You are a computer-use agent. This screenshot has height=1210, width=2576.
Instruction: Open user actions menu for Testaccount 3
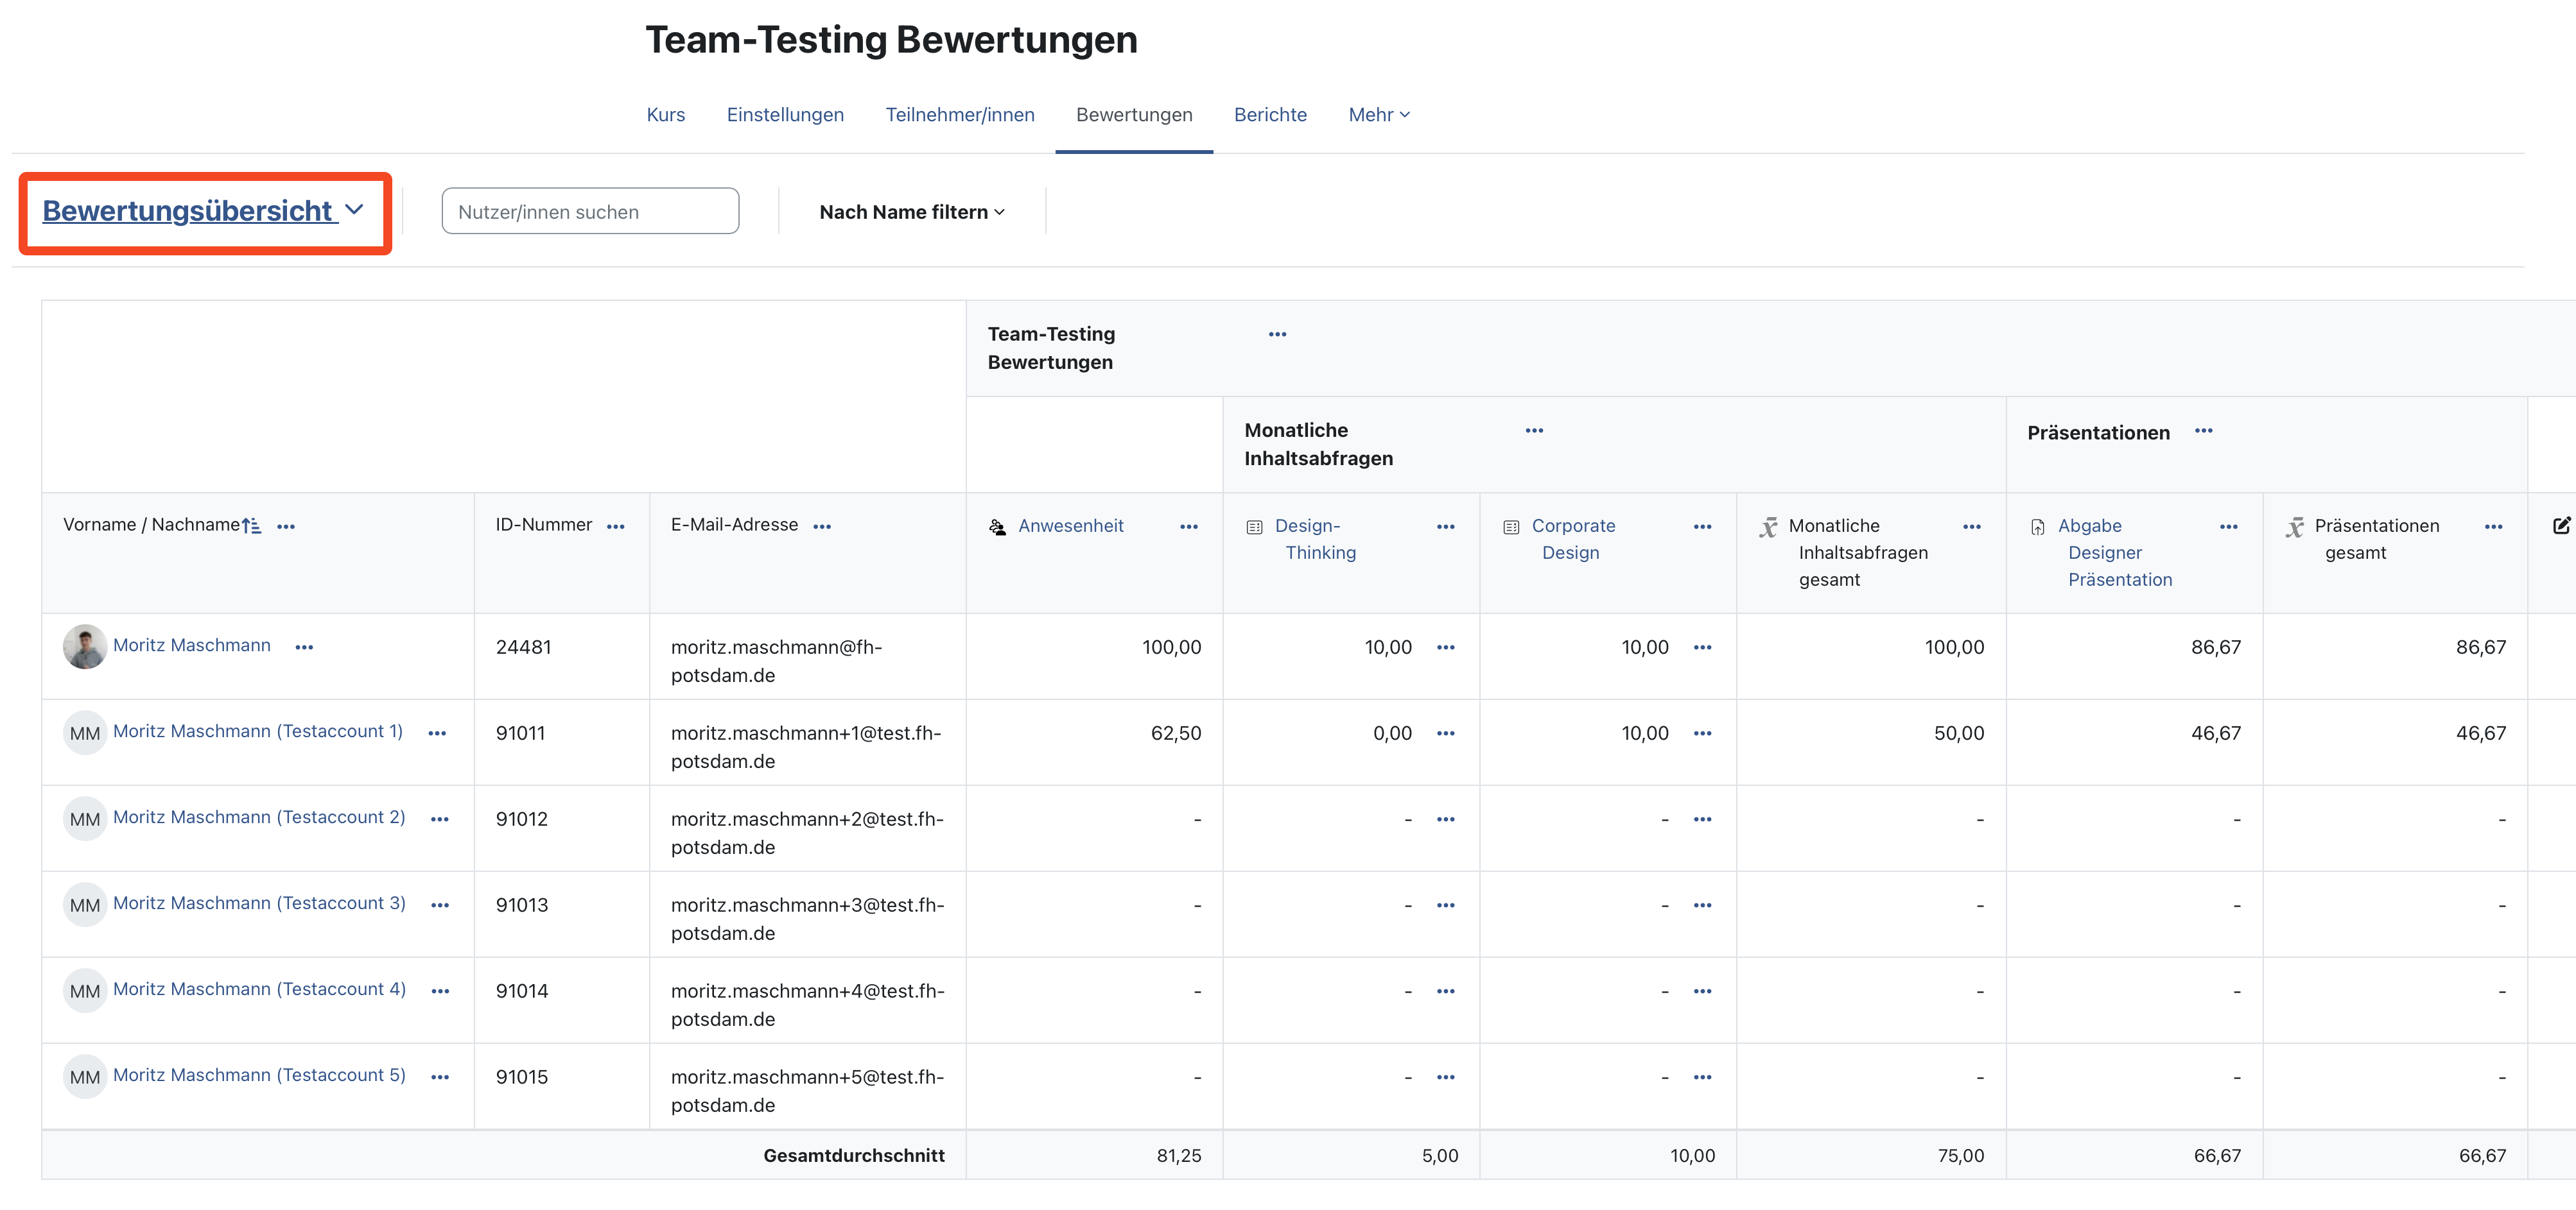click(x=440, y=905)
